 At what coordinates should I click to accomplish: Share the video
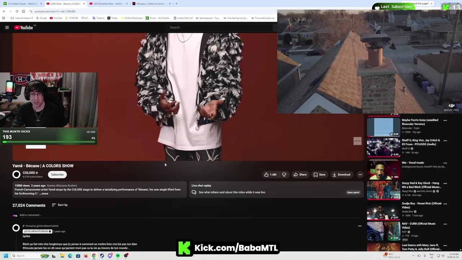300,174
